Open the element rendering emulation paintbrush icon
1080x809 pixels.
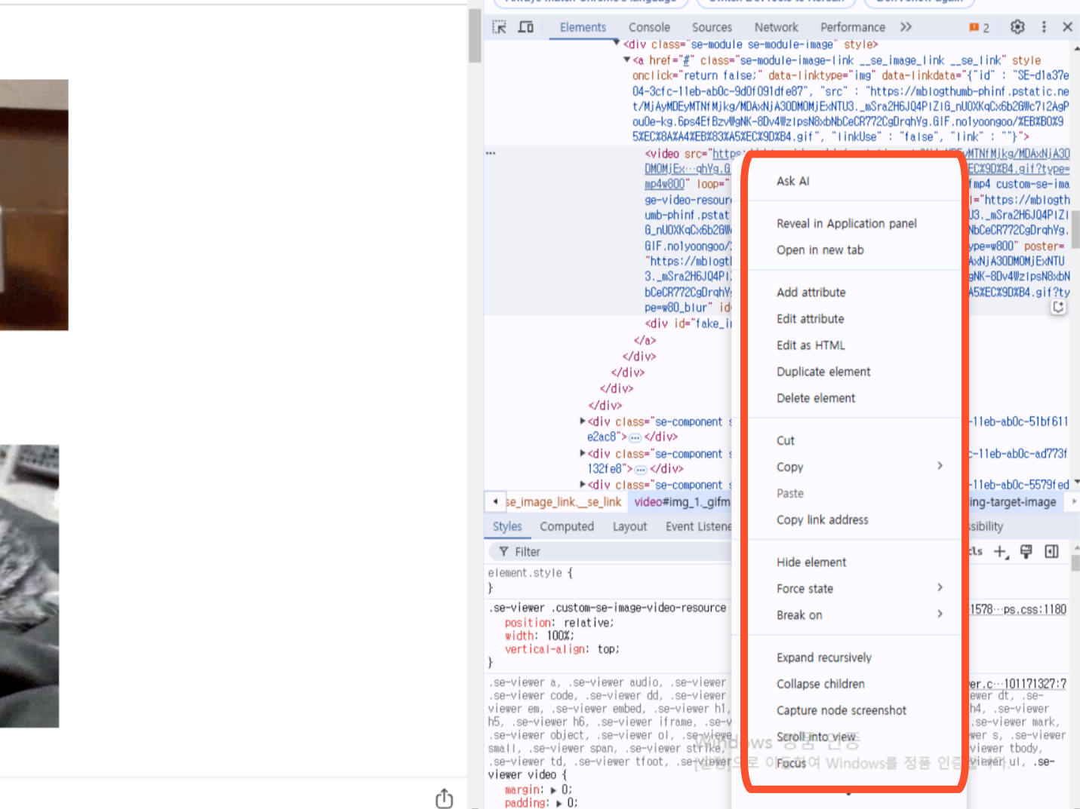point(1026,552)
